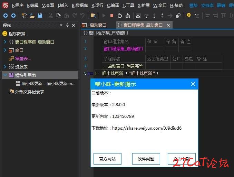Click the step-over debug icon
Viewport: 234px width, 177px height.
146,16
